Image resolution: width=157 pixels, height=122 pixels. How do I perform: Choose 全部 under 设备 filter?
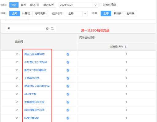coord(14,13)
